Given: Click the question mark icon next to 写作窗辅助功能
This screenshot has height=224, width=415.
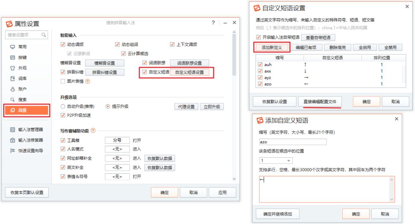Looking at the screenshot, I should (x=93, y=131).
